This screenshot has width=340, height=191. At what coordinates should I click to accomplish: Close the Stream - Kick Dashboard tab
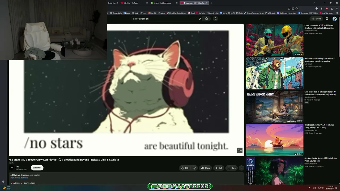point(177,3)
